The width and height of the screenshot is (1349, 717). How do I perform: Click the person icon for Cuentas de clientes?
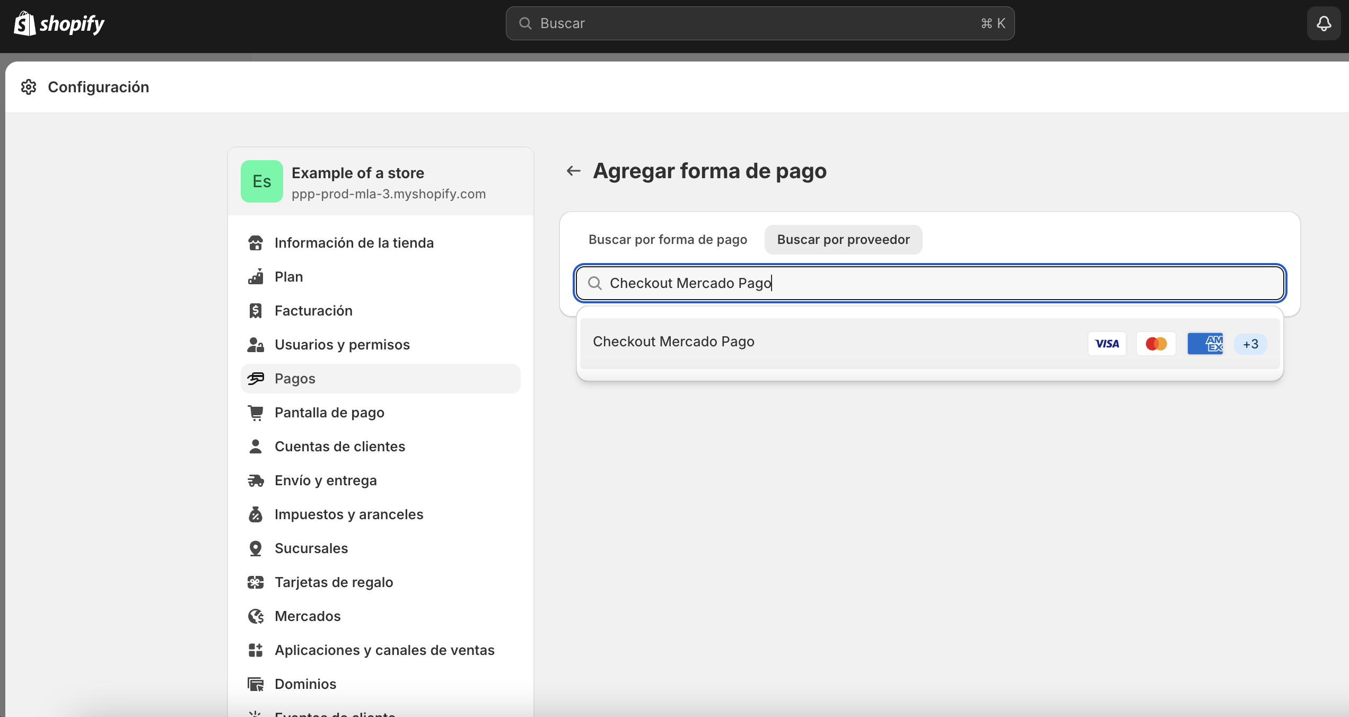(256, 447)
